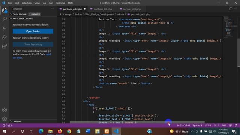
Task: Open Cortana circle on taskbar
Action: pyautogui.click(x=22, y=131)
